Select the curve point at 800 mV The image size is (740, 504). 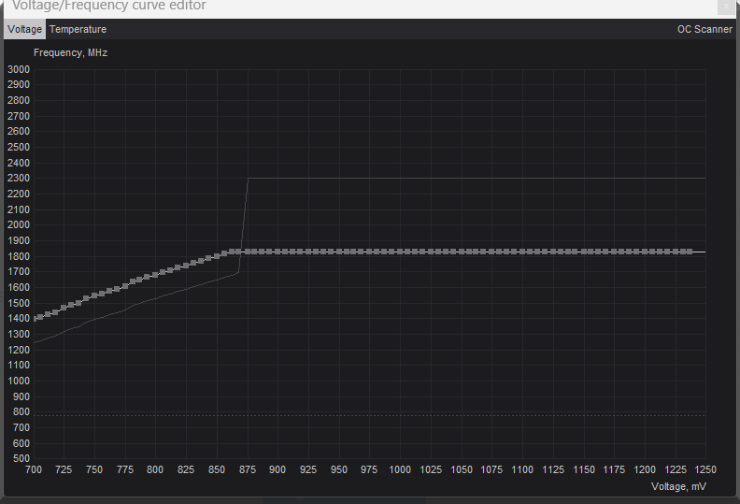tap(155, 275)
